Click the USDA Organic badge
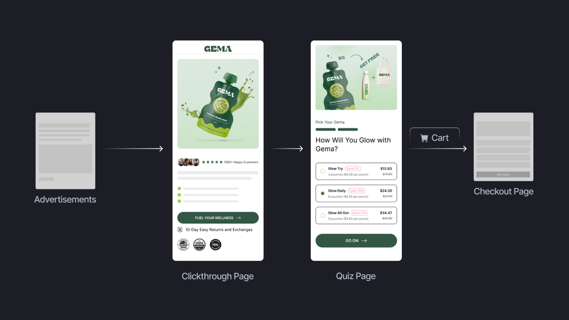Viewport: 569px width, 320px height. point(199,244)
